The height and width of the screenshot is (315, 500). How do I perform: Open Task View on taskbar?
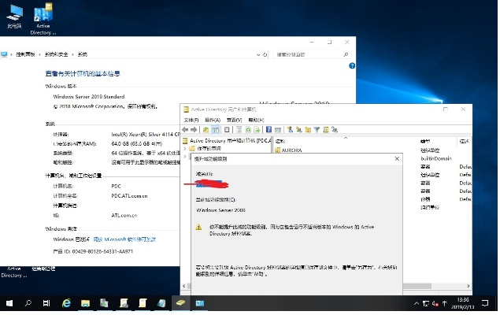[x=46, y=303]
